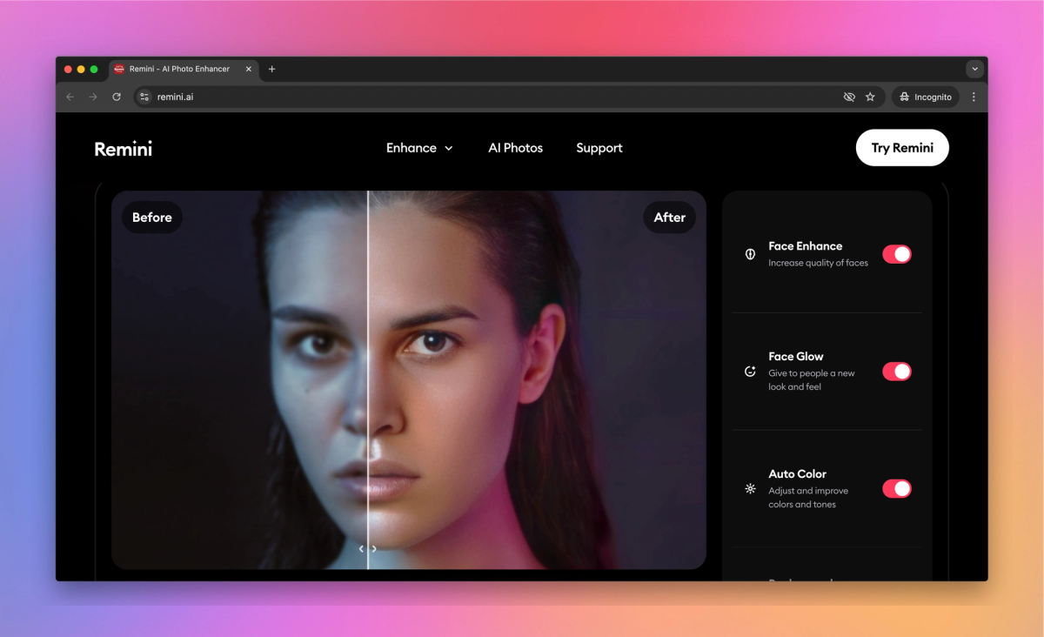Viewport: 1044px width, 637px height.
Task: Click 'Give to people a new look and feel' text
Action: (x=812, y=380)
